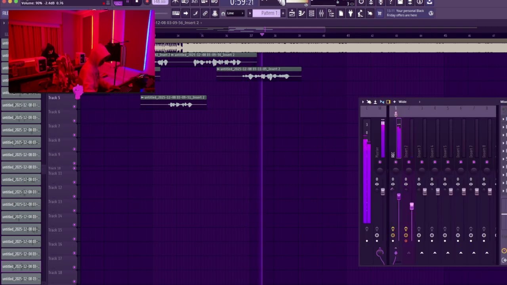This screenshot has height=285, width=507.
Task: Open the Browser view icon
Action: 331,13
